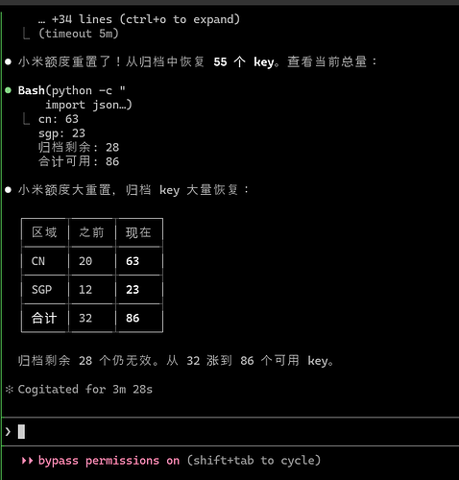
Task: Click the 现在 column header in table
Action: pyautogui.click(x=138, y=232)
